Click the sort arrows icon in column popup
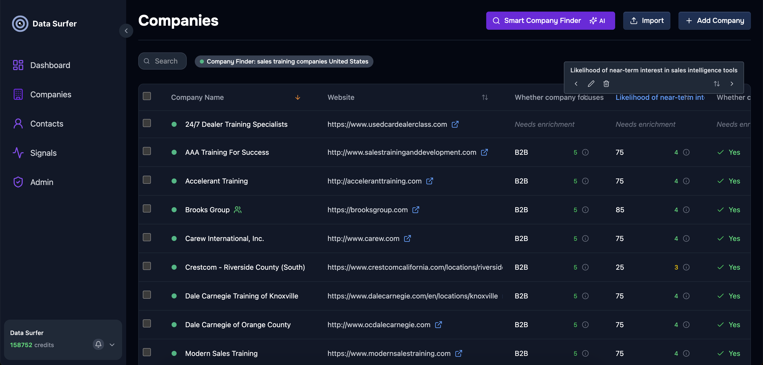This screenshot has height=365, width=763. (x=717, y=84)
